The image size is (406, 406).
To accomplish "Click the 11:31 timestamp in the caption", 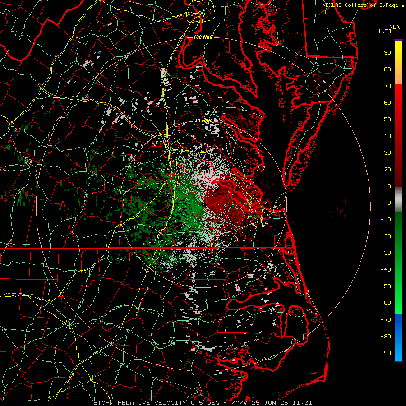I will click(302, 403).
